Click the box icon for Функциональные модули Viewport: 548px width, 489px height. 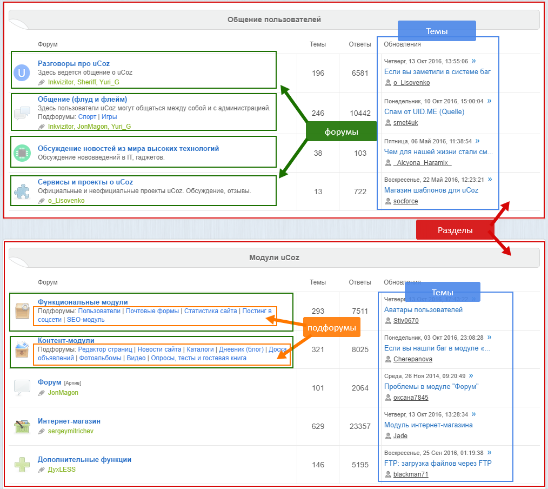22,311
